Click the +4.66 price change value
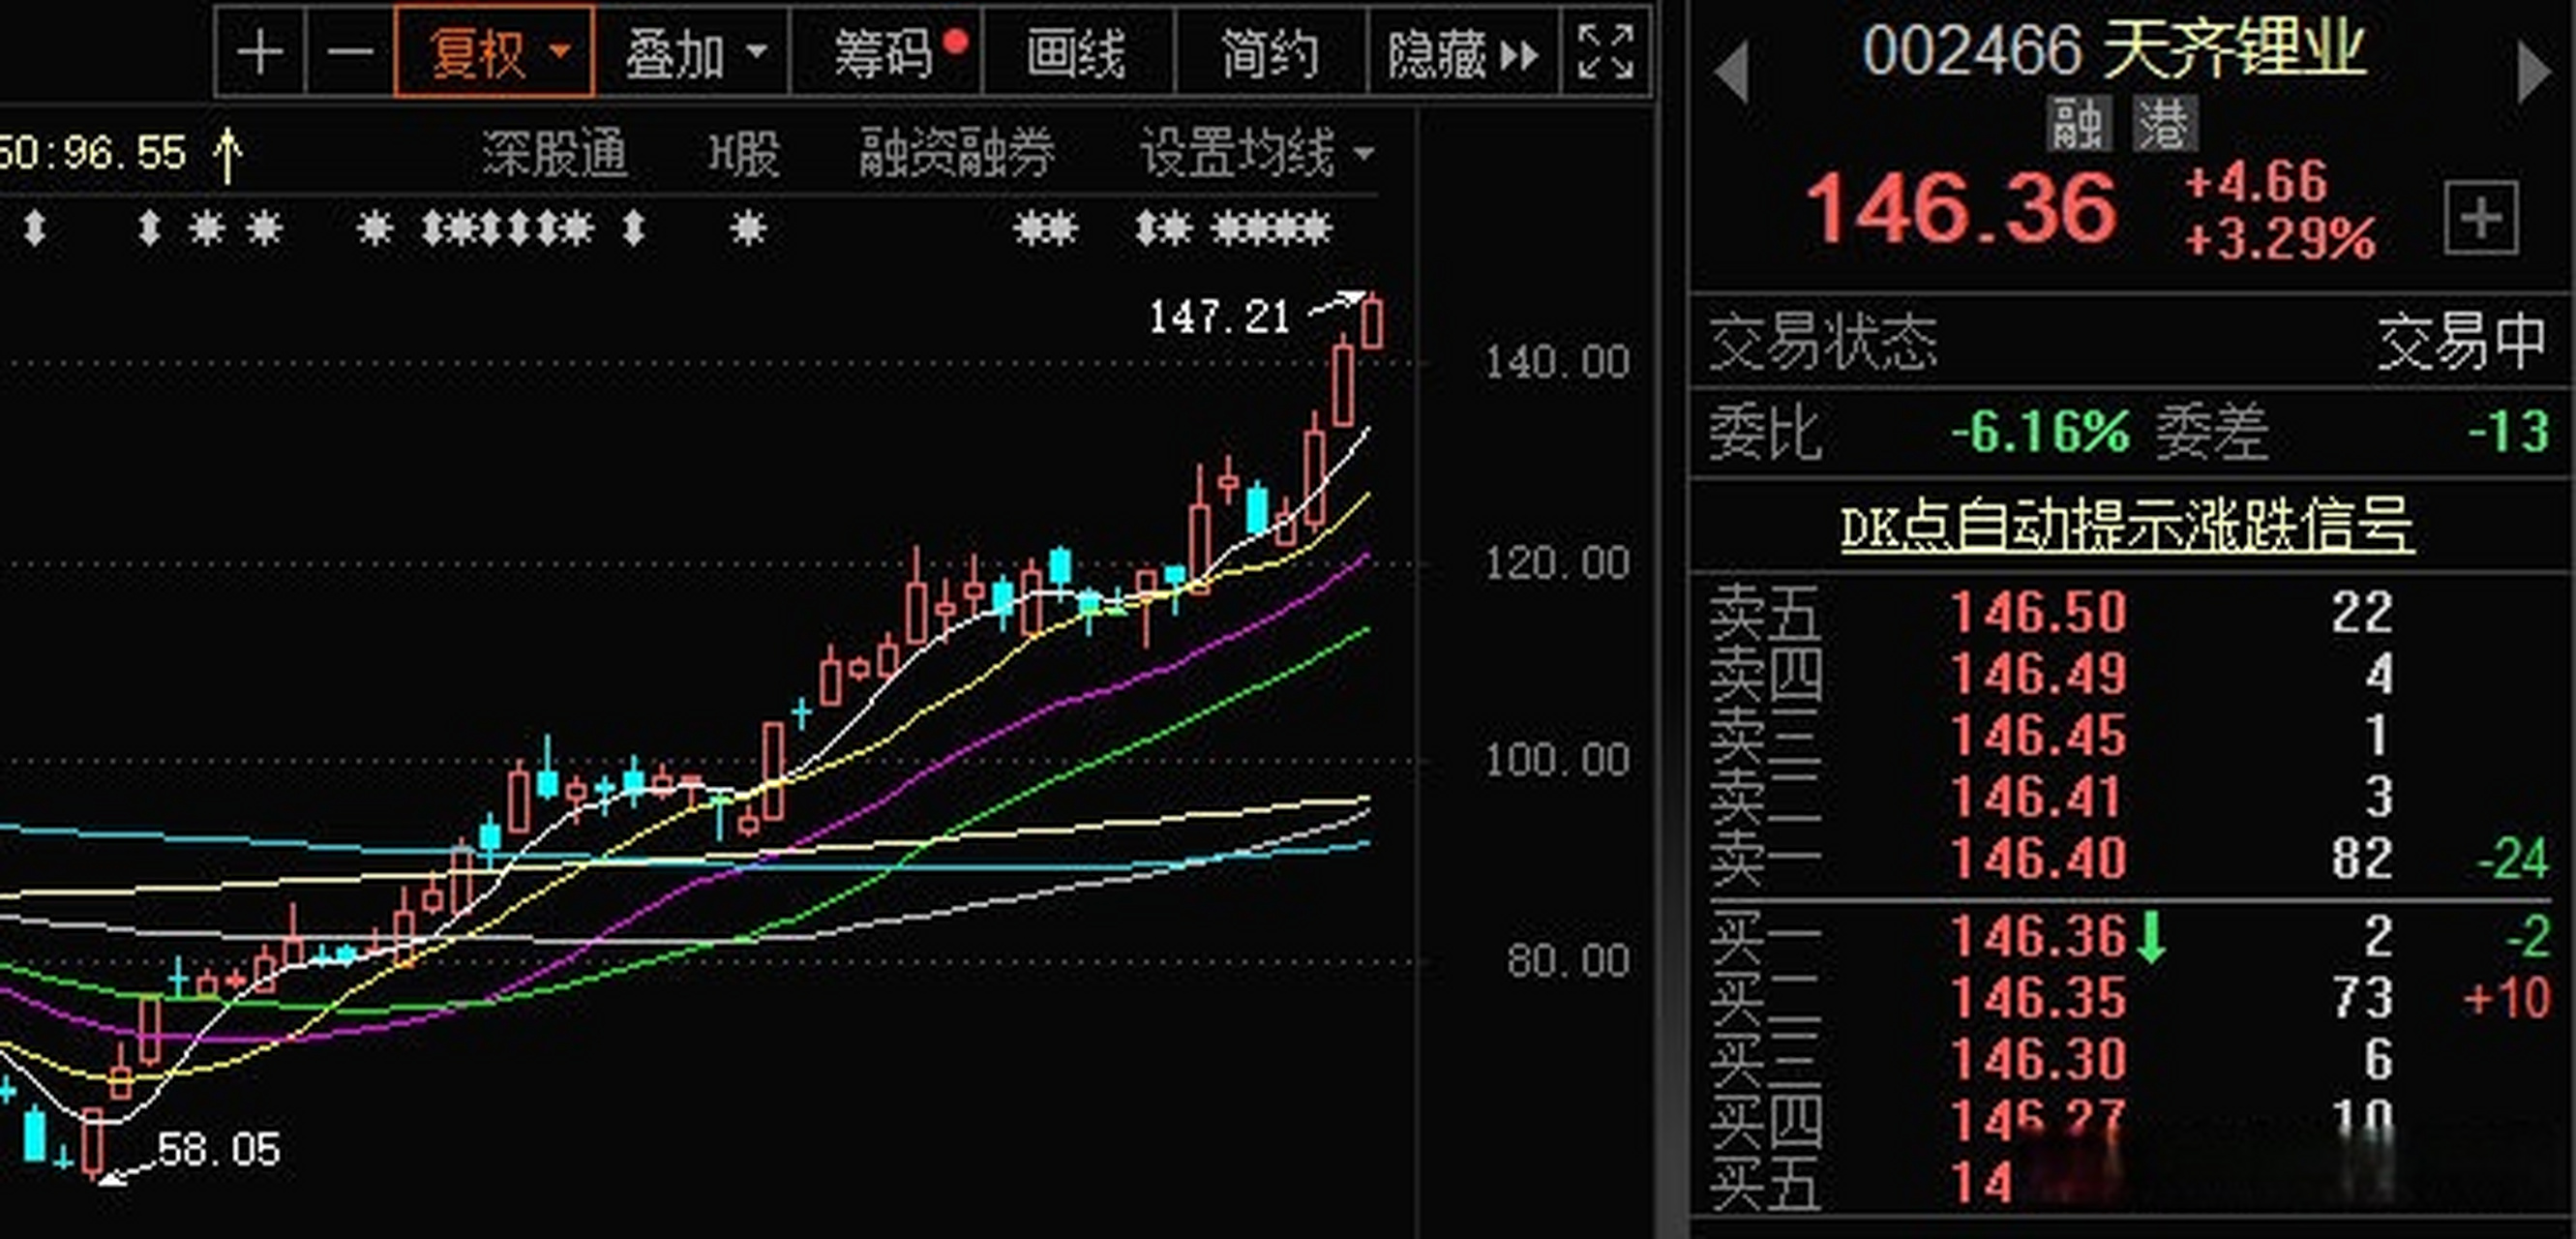The height and width of the screenshot is (1239, 2576). click(x=2256, y=182)
